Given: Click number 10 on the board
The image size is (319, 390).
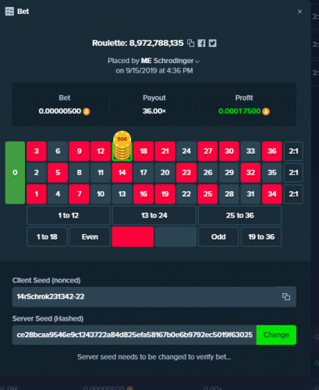Looking at the screenshot, I should pos(101,194).
